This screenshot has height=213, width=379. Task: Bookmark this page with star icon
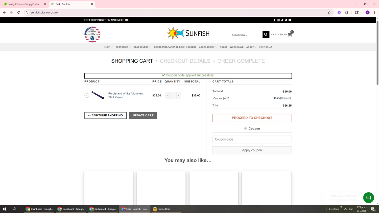click(329, 12)
